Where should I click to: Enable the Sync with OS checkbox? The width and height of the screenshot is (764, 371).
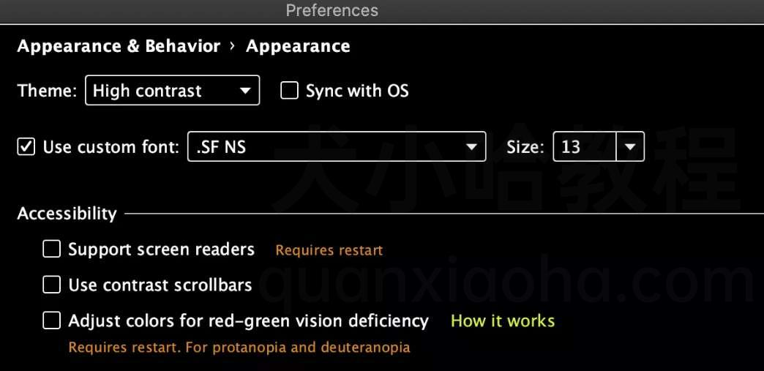click(289, 91)
